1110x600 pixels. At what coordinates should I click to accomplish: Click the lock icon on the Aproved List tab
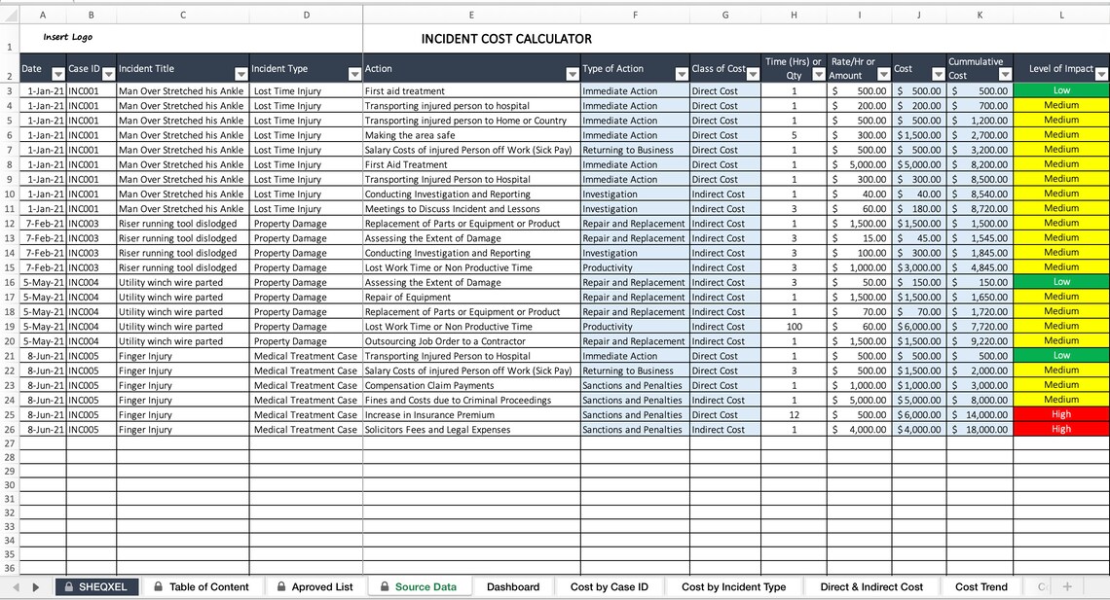283,586
